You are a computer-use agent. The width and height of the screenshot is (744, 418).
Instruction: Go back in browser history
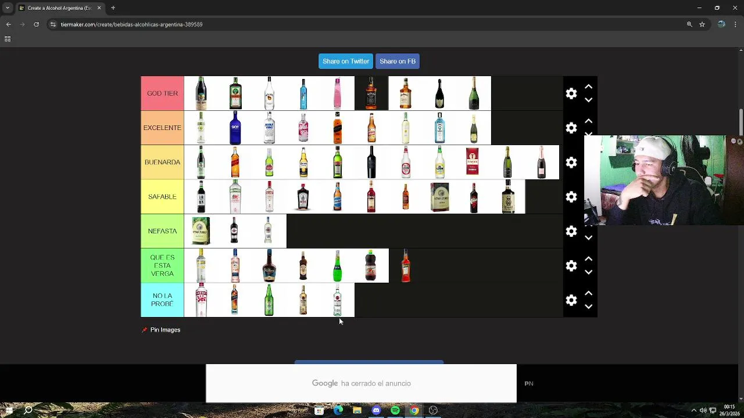coord(8,24)
